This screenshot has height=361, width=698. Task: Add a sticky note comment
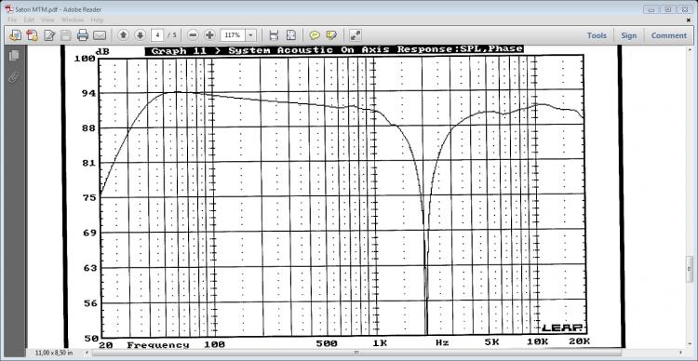tap(315, 35)
